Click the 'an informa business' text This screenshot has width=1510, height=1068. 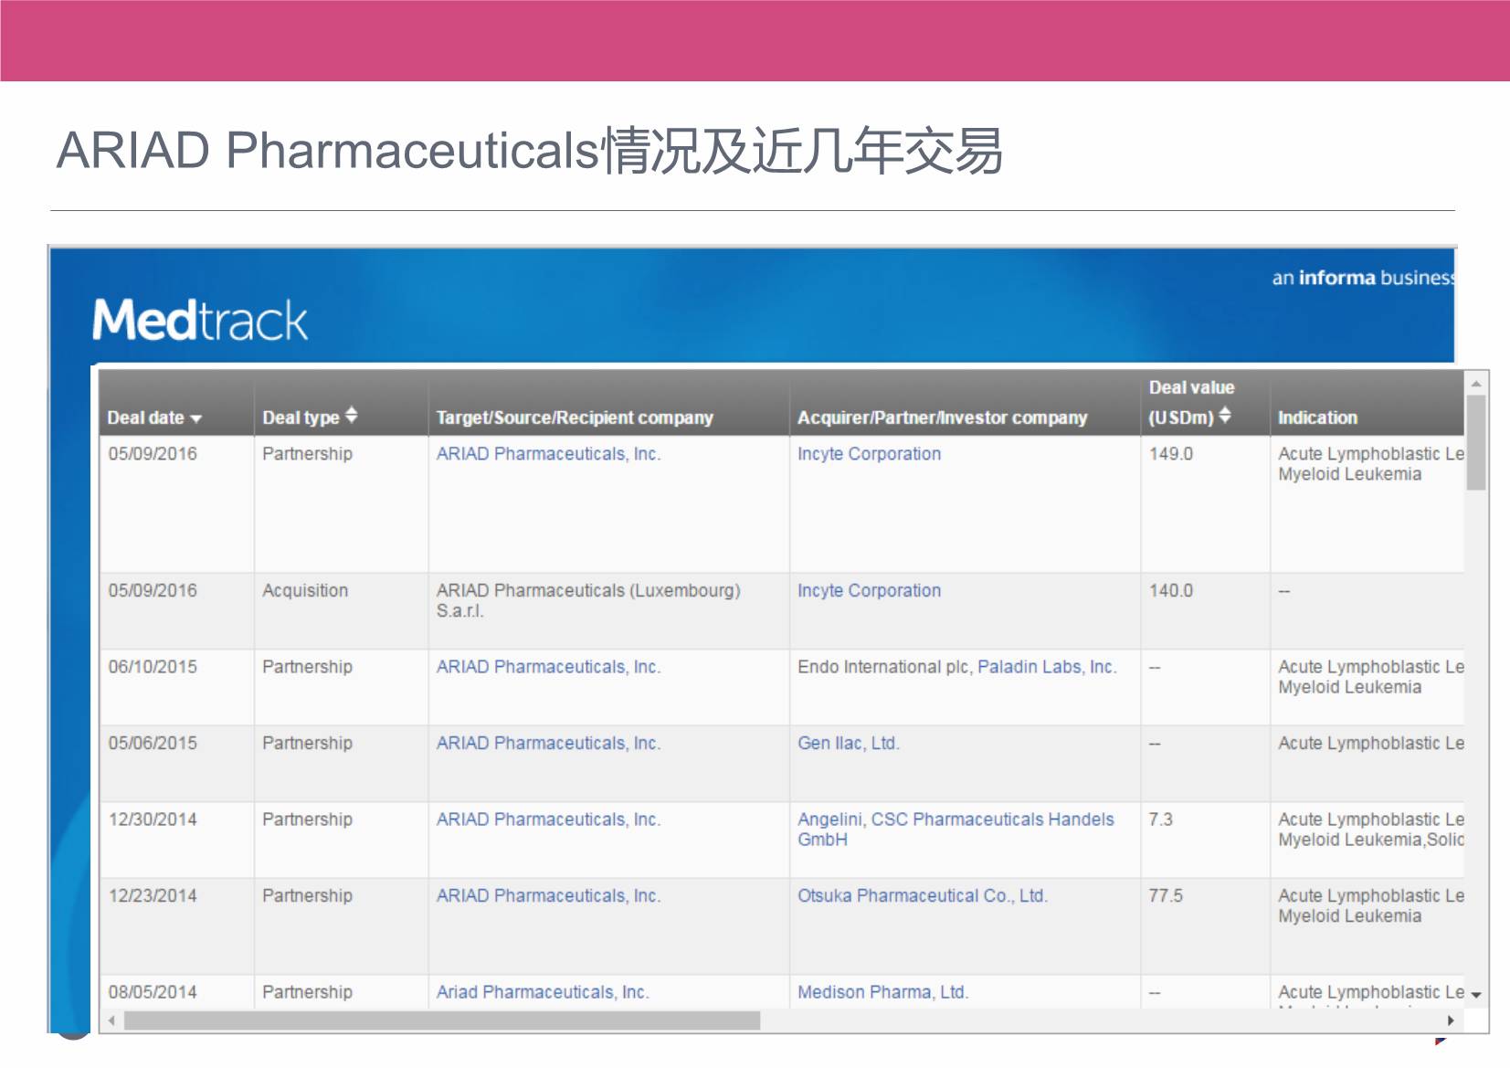[1363, 278]
